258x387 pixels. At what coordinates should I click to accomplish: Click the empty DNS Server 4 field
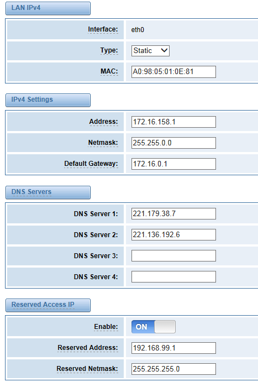[173, 276]
